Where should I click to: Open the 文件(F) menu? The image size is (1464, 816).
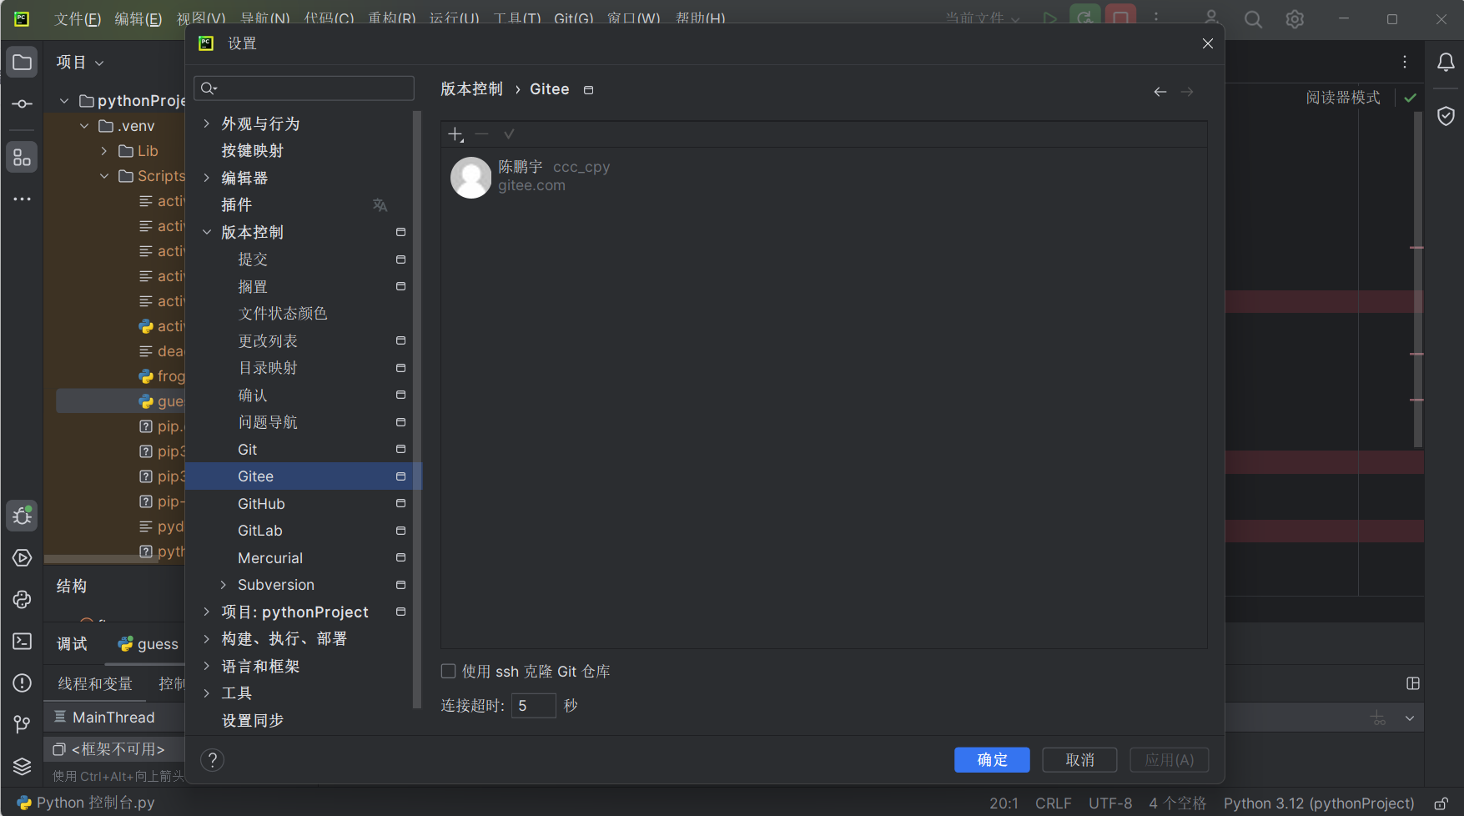click(x=78, y=19)
